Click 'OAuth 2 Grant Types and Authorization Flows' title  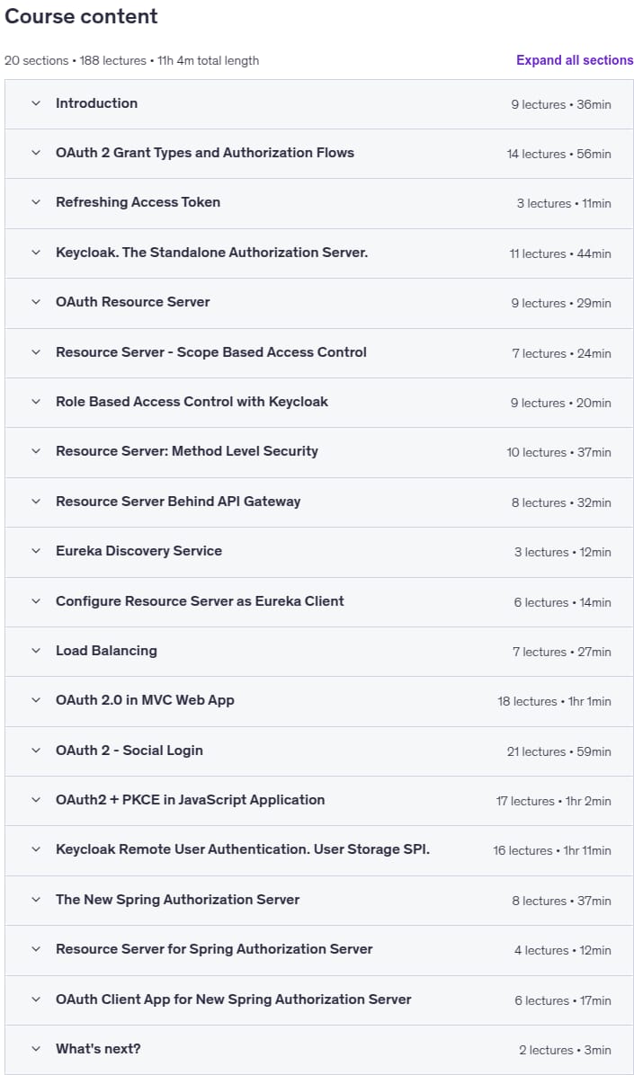pyautogui.click(x=205, y=153)
